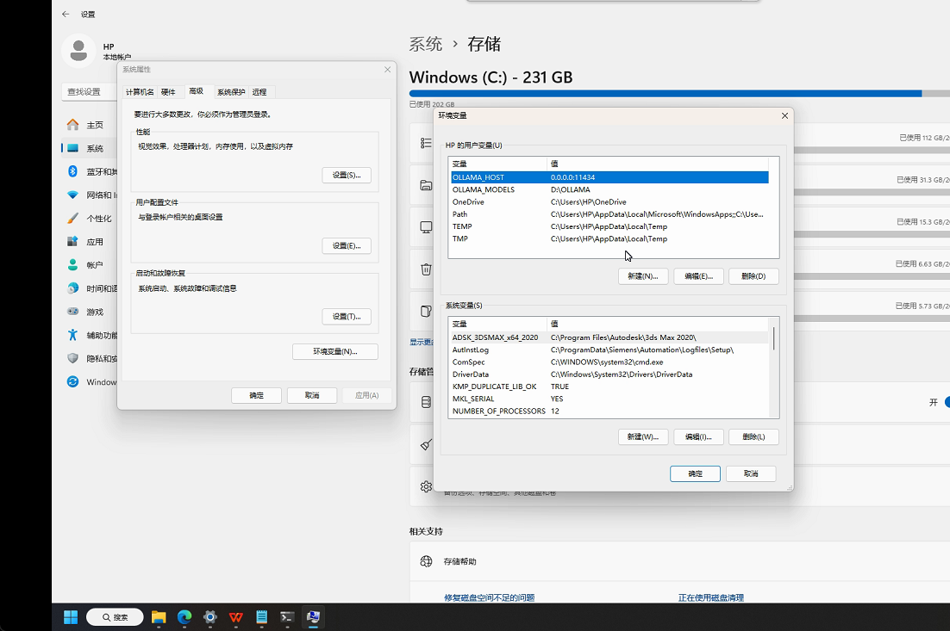
Task: Open 个性化 paintbrush icon in sidebar
Action: [72, 219]
